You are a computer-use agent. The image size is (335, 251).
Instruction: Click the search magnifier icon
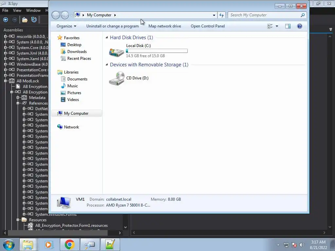coord(303,15)
